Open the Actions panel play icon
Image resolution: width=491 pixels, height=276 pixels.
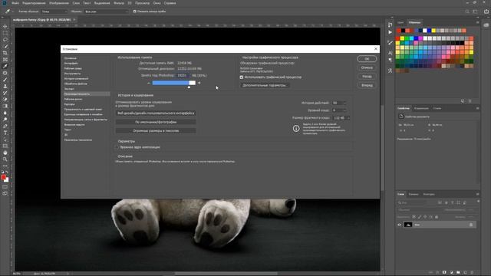click(x=390, y=32)
